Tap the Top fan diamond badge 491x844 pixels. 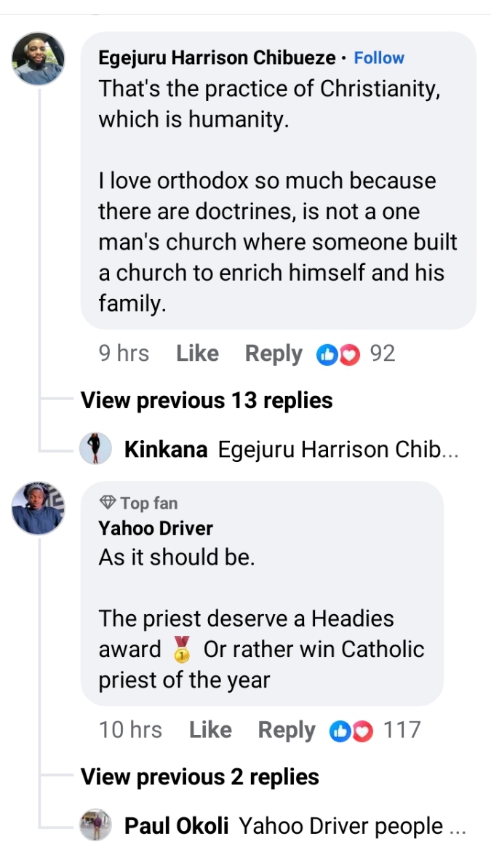pos(108,503)
